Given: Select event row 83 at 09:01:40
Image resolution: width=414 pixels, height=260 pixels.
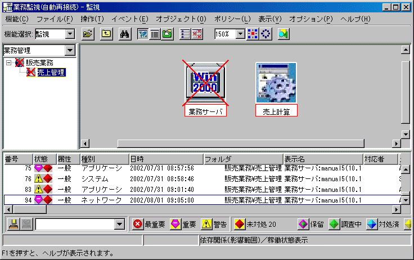Looking at the screenshot, I should pos(202,190).
